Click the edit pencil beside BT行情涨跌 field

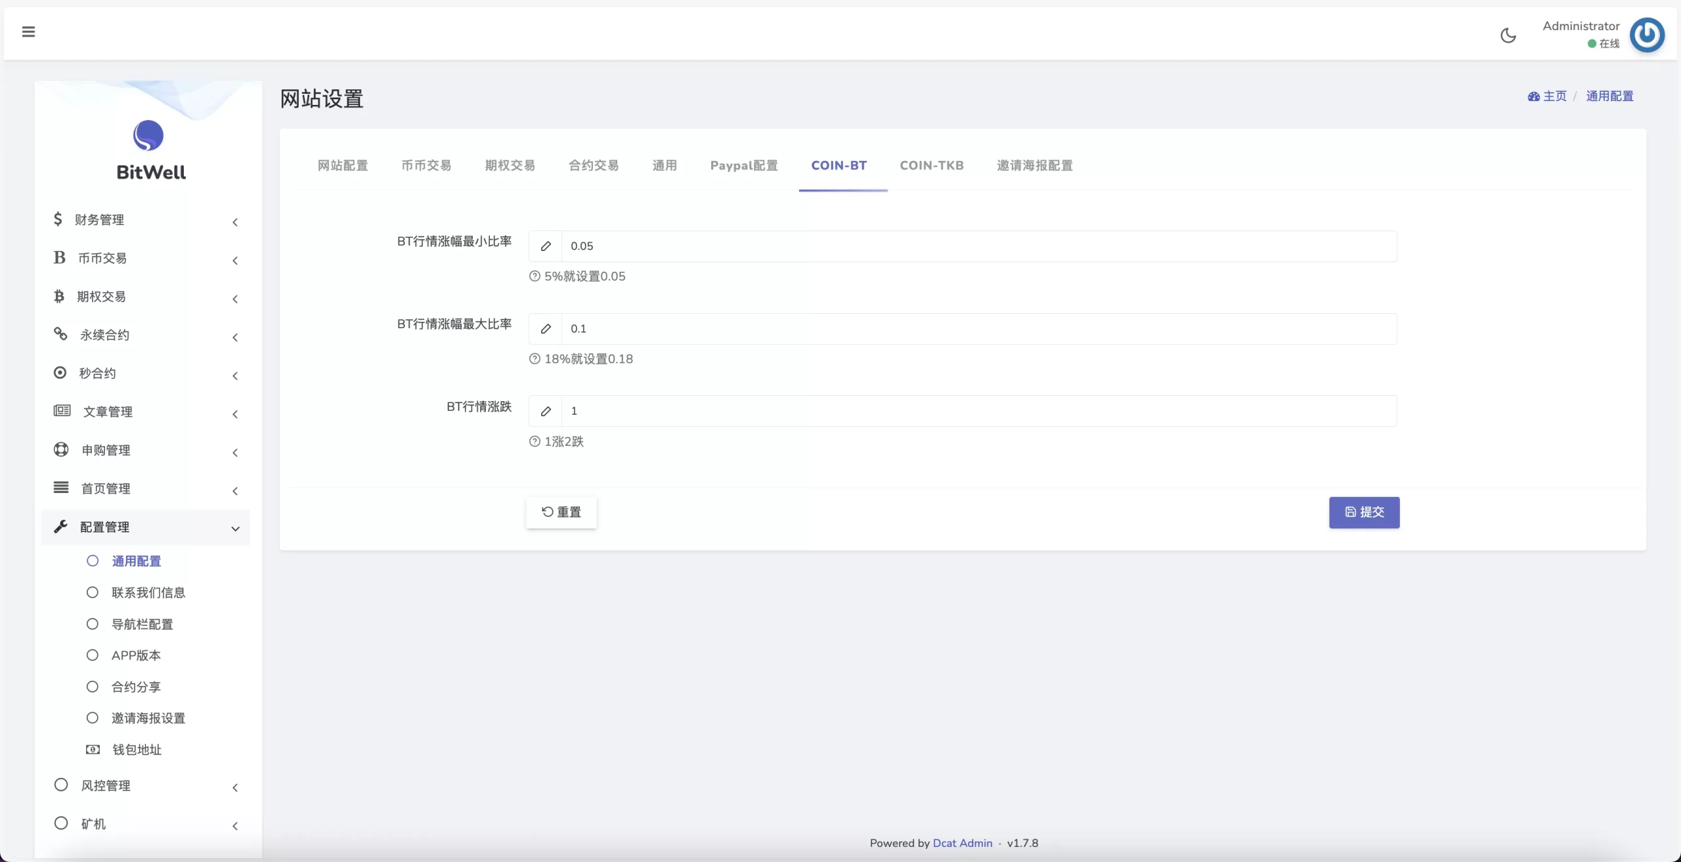(x=546, y=412)
